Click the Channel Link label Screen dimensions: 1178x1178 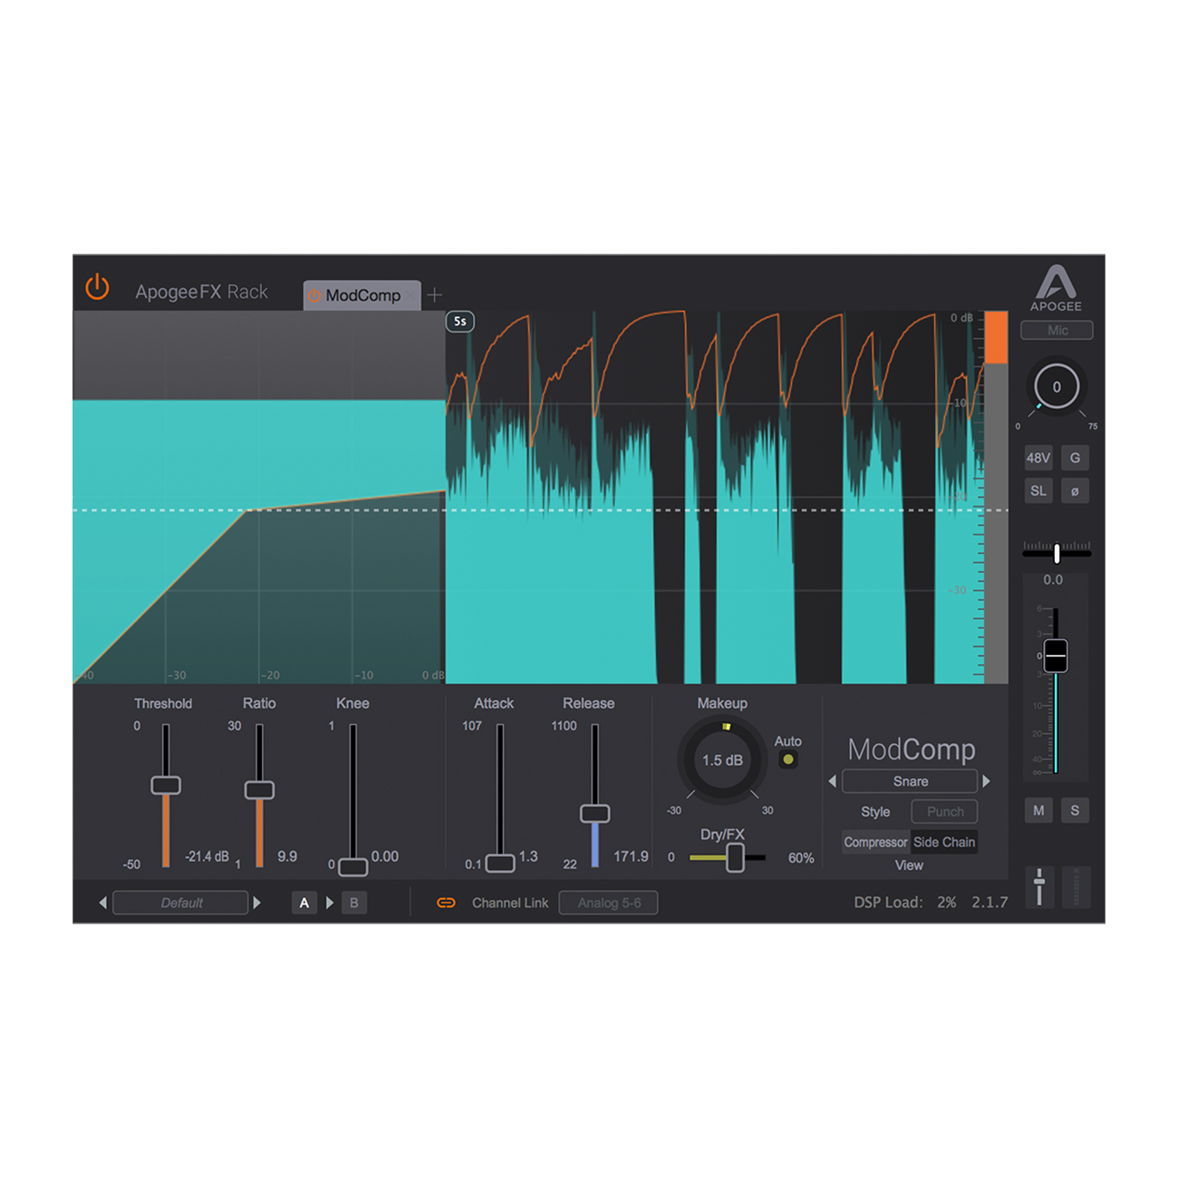pos(510,903)
